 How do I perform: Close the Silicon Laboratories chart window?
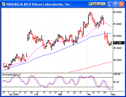[122, 4]
